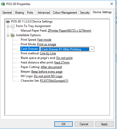Open the Colour Management tab

point(65,13)
